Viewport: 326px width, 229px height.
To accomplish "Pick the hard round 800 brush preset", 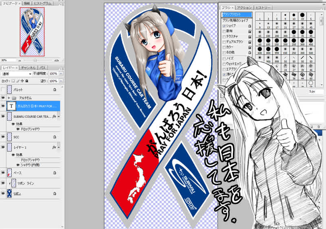I will tap(268, 51).
